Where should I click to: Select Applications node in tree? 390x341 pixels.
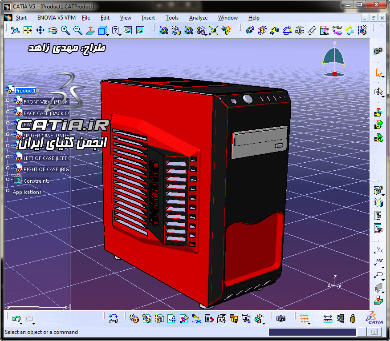coord(27,192)
